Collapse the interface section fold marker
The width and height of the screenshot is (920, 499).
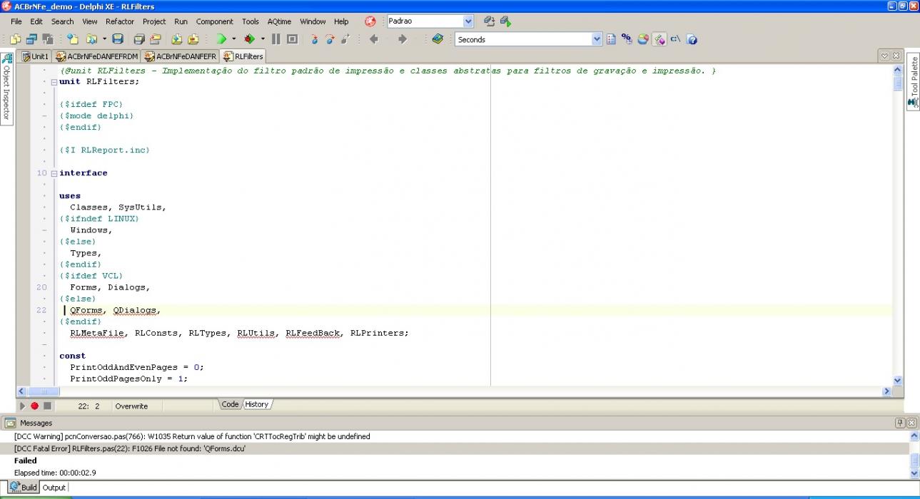54,173
